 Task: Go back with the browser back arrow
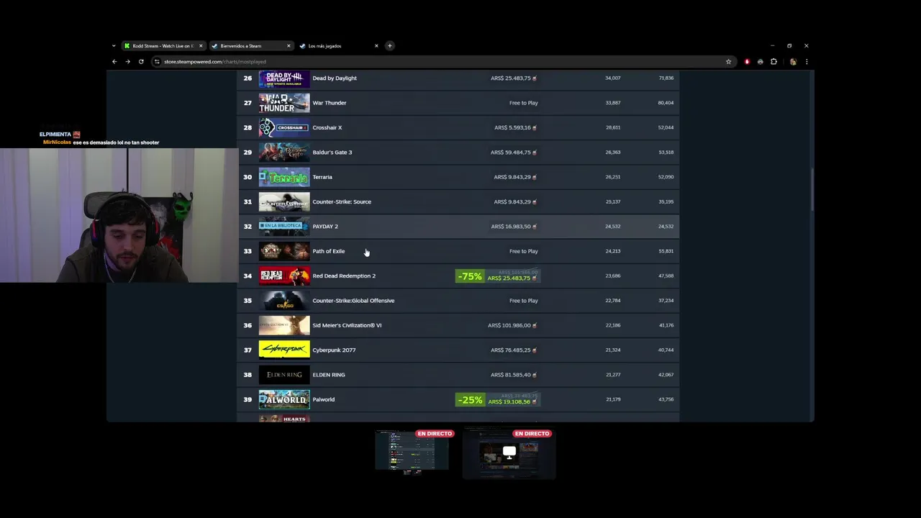pyautogui.click(x=114, y=62)
